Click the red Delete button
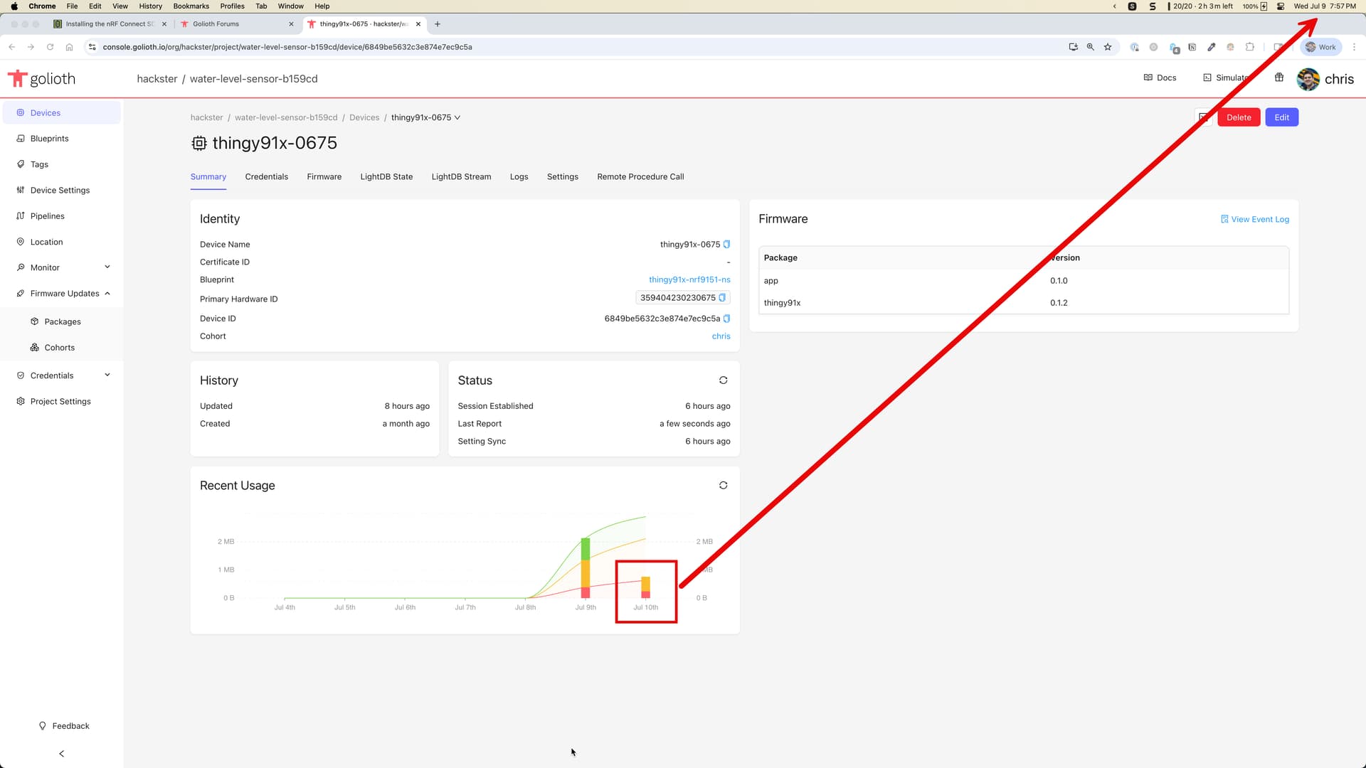The image size is (1366, 768). pos(1239,118)
